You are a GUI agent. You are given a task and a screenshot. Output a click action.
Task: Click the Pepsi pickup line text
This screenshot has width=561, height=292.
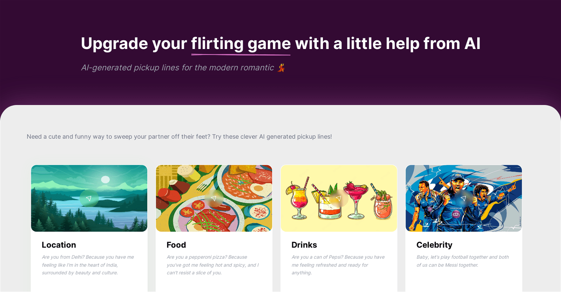click(x=338, y=265)
